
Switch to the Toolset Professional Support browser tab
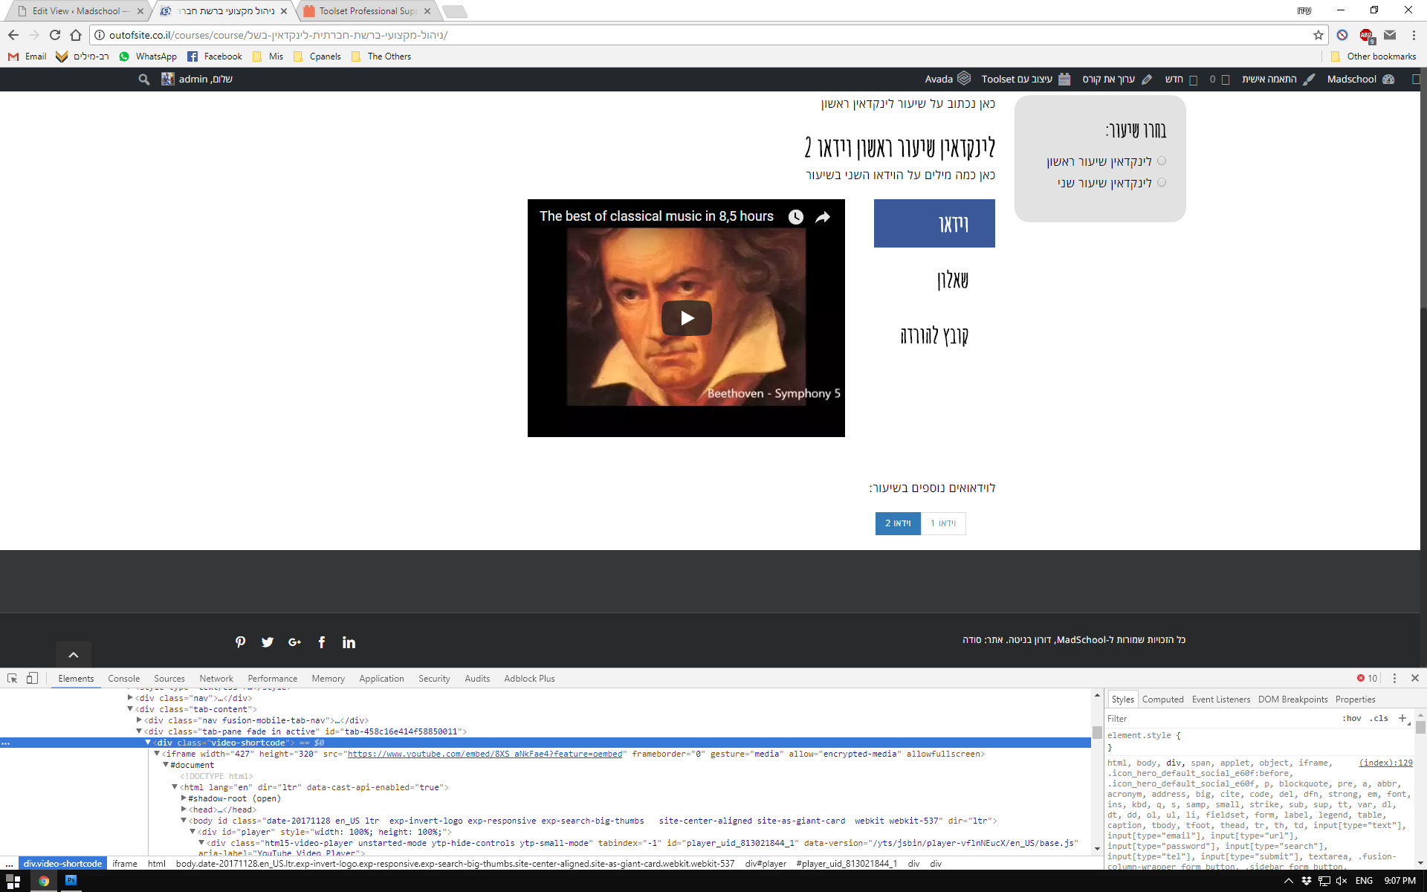point(366,11)
